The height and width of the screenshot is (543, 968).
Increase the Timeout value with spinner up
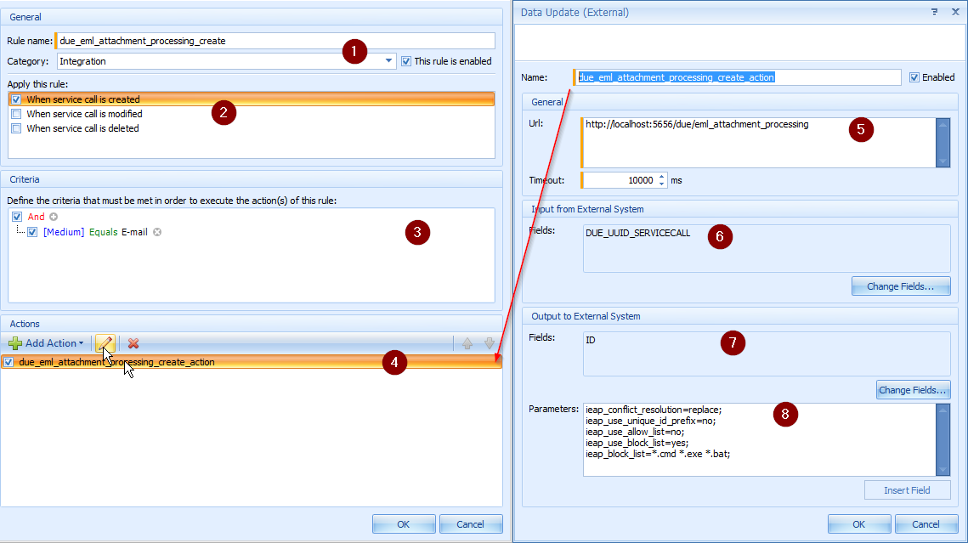click(x=662, y=176)
